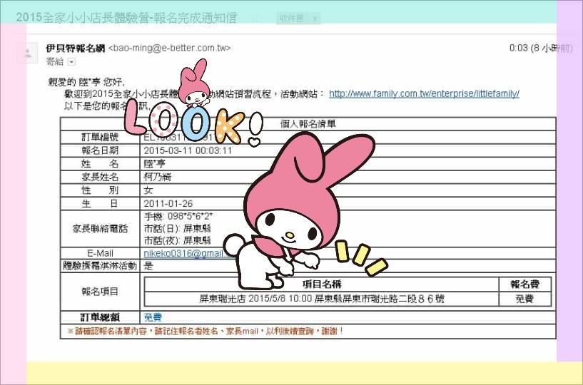Viewport: 583px width, 385px height.
Task: Click the 項目名稱 column header
Action: (x=322, y=284)
